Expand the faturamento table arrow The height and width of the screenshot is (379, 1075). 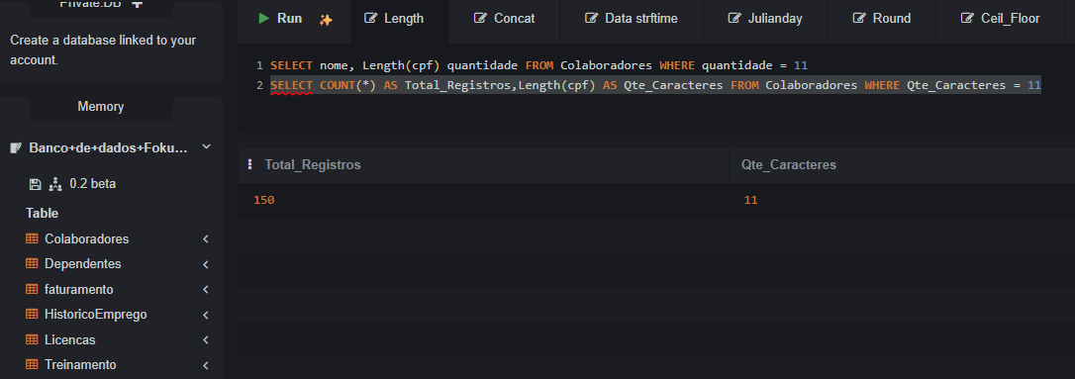click(x=205, y=289)
